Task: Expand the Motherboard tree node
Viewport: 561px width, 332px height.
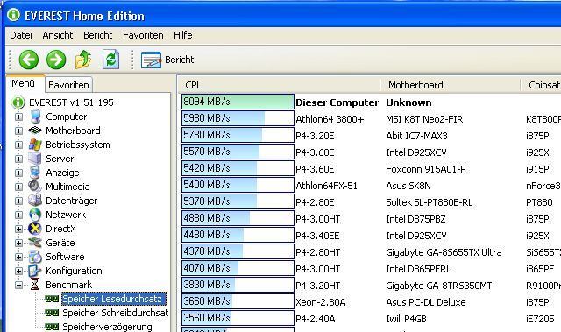Action: pos(18,131)
